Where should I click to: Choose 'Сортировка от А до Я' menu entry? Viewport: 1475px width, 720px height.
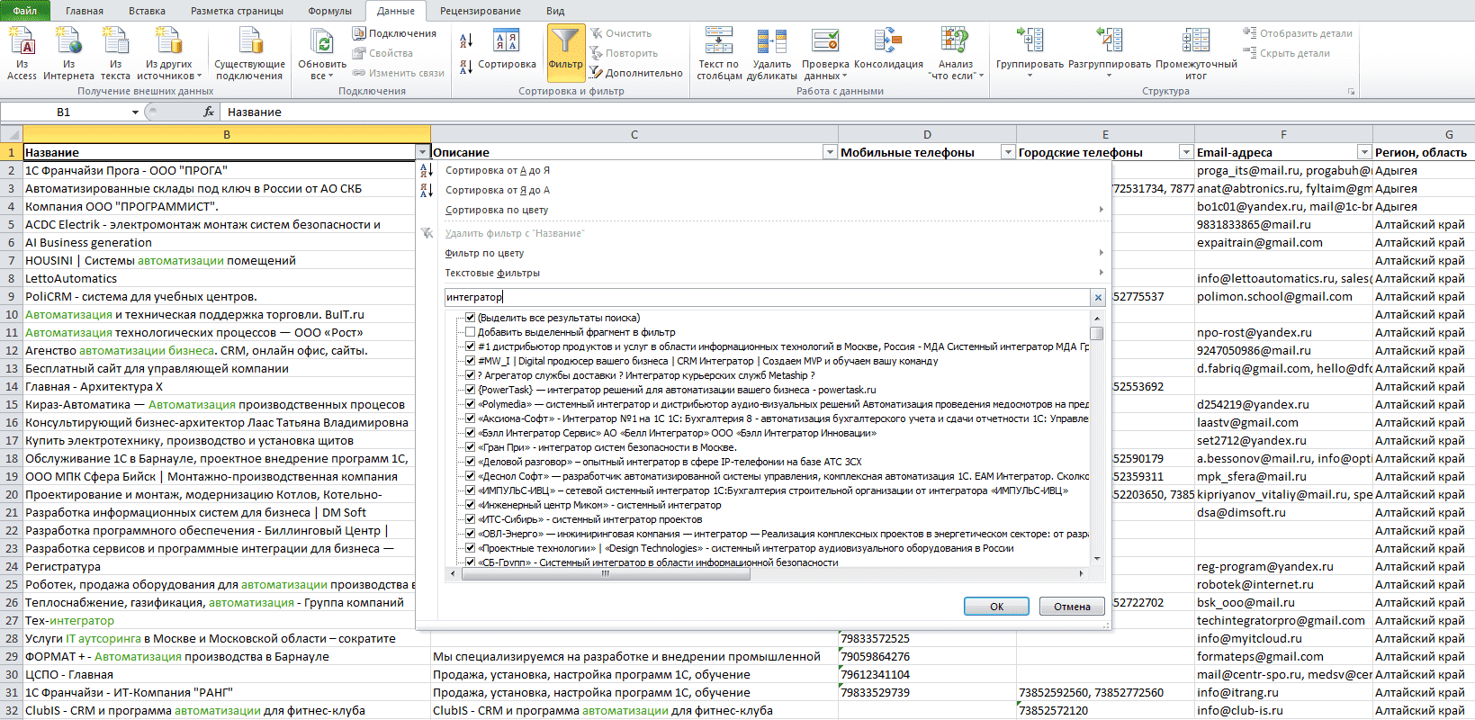pos(497,170)
